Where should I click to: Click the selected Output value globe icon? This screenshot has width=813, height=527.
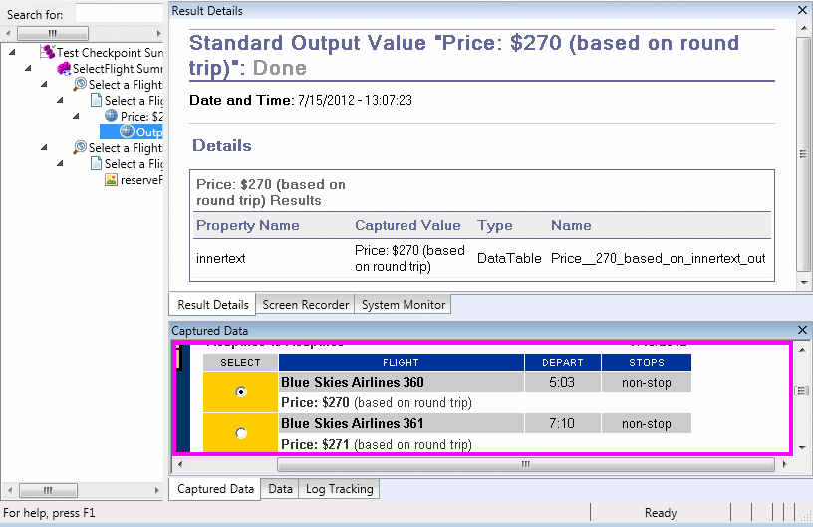(127, 132)
